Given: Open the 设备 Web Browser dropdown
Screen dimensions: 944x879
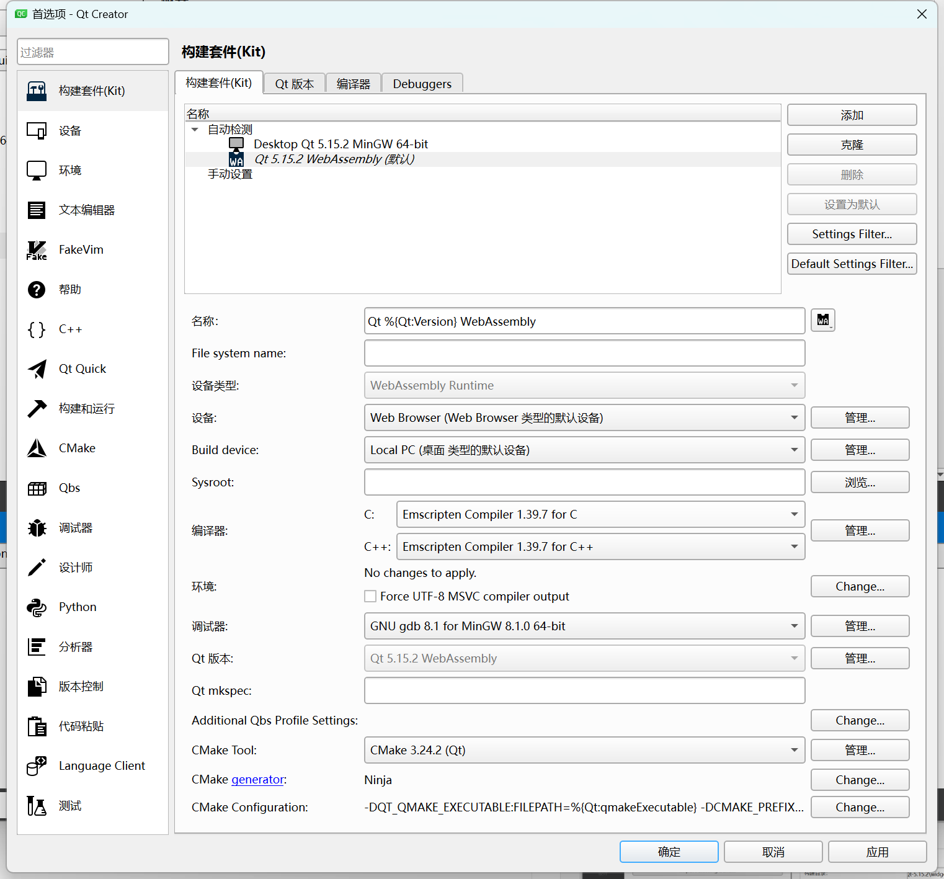Looking at the screenshot, I should 584,417.
